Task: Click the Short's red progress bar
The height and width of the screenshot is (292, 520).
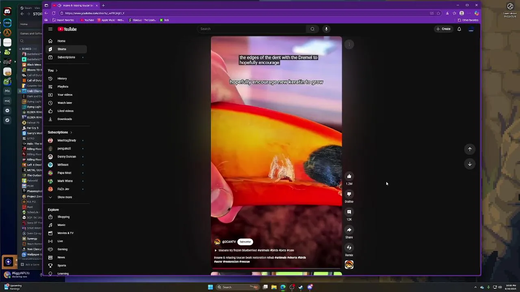Action: pos(276,268)
